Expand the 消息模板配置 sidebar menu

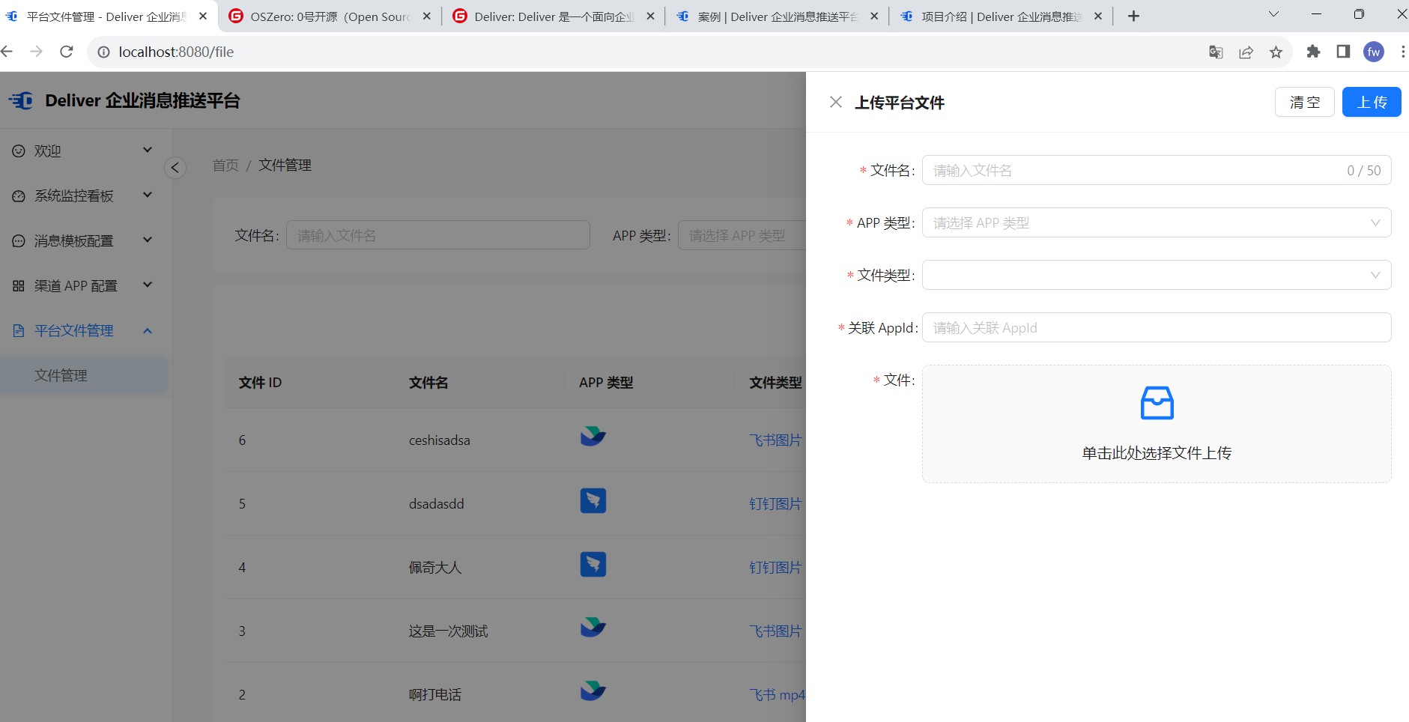tap(83, 240)
